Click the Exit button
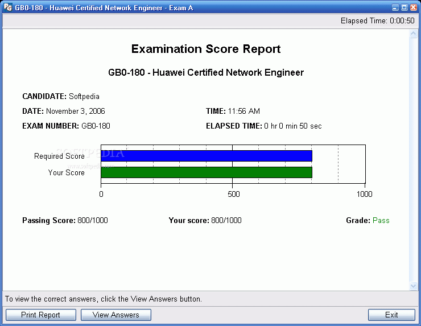 coord(391,315)
